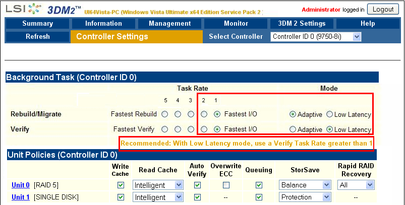
Task: Click the 3DM2 product title
Action: [64, 10]
